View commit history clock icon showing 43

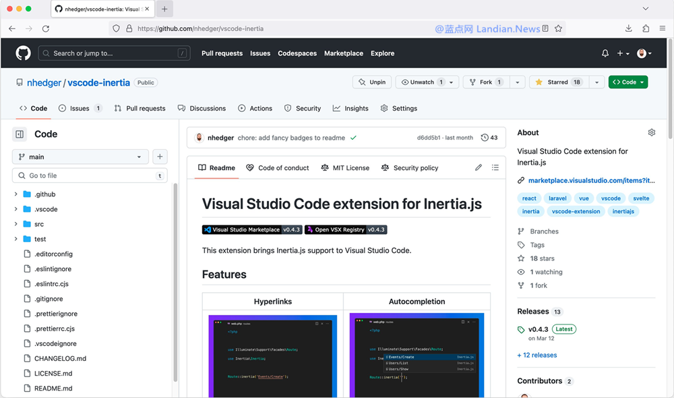pyautogui.click(x=489, y=138)
